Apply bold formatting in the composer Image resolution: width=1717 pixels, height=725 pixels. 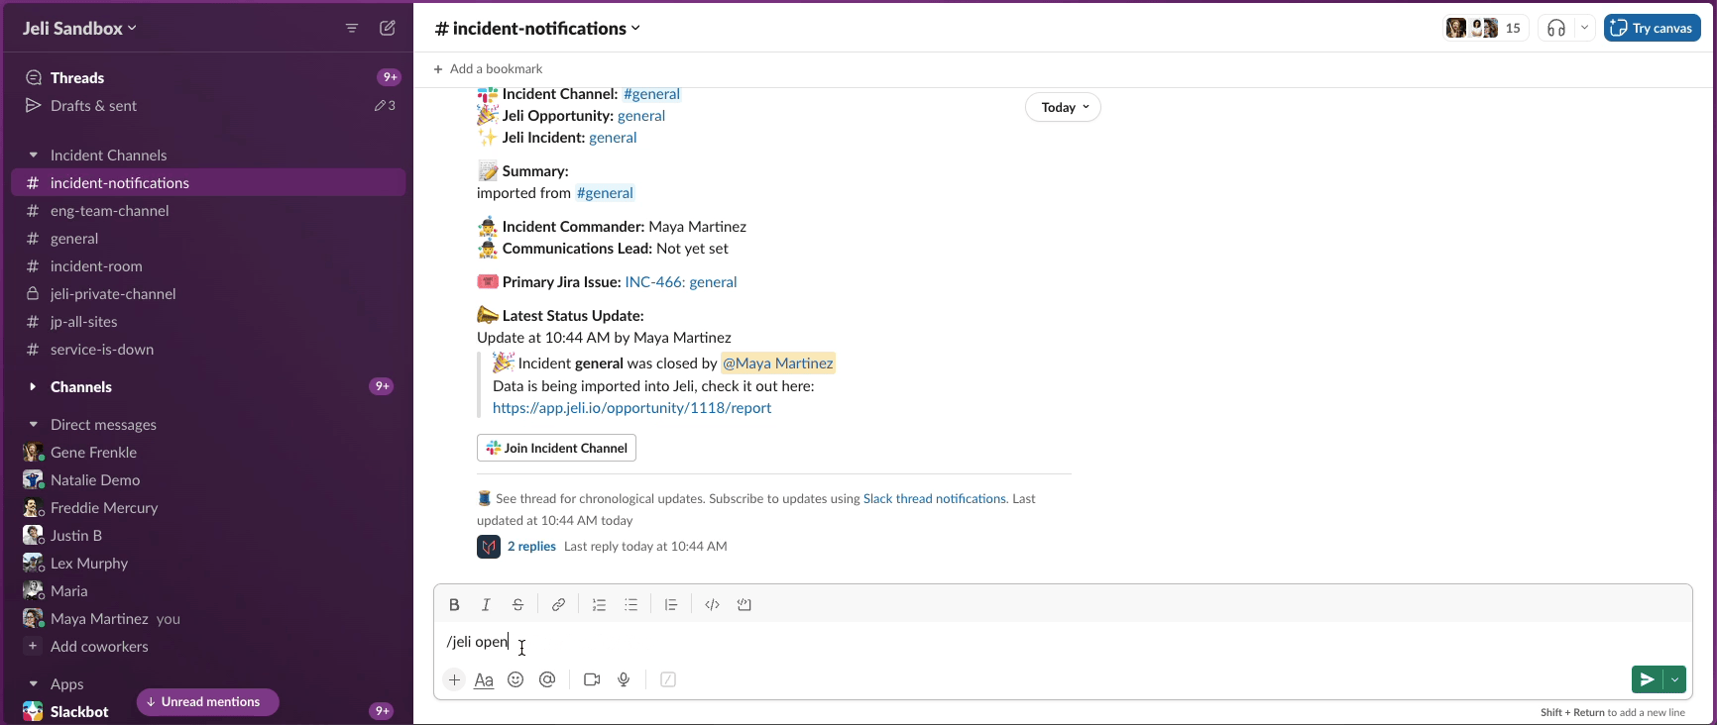tap(454, 604)
